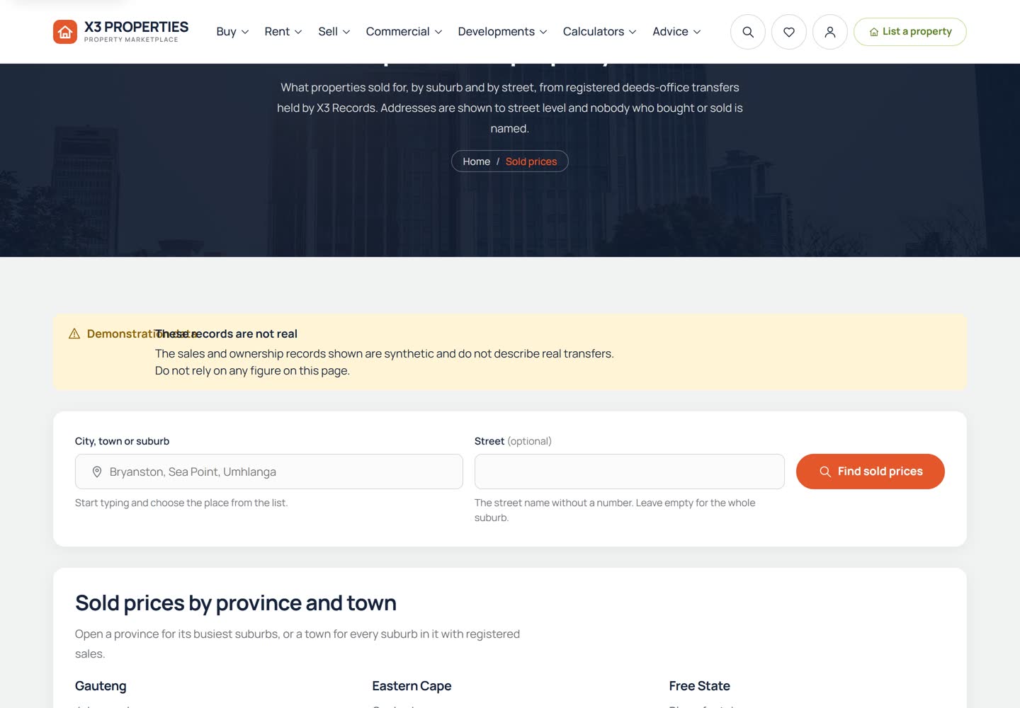Expand the Commercial menu
Screen dimensions: 1020x708
click(404, 32)
